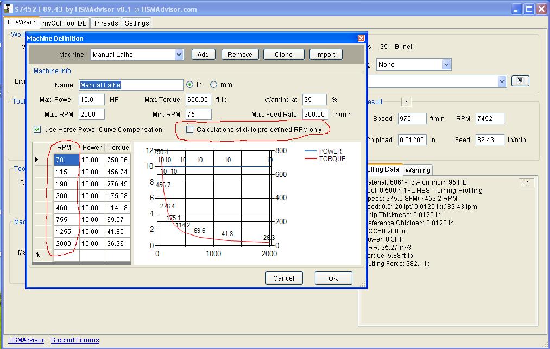Select the in units radio button
This screenshot has width=550, height=349.
tap(189, 85)
